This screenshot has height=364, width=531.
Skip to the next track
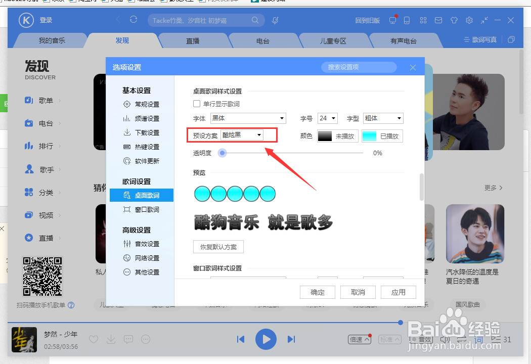[291, 339]
